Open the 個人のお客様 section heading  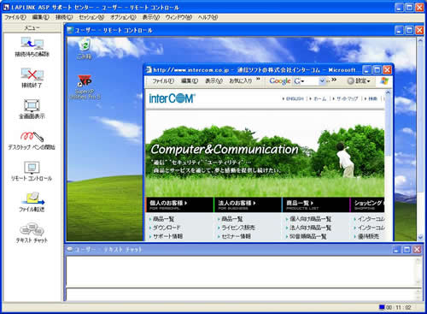[168, 203]
